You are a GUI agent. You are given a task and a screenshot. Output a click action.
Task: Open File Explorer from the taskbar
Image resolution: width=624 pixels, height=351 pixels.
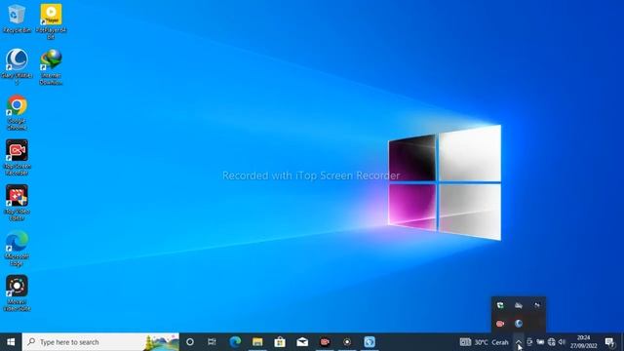257,342
